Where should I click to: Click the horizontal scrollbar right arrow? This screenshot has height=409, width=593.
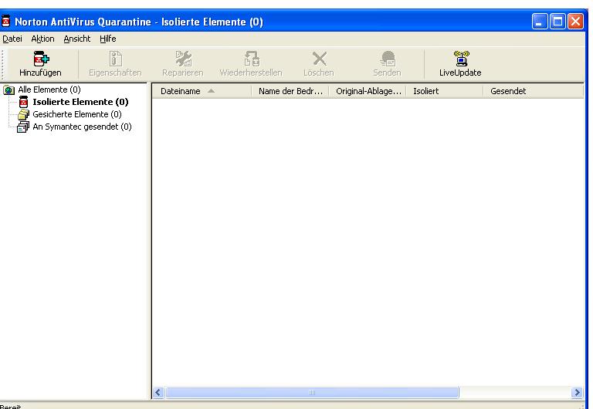coord(577,392)
